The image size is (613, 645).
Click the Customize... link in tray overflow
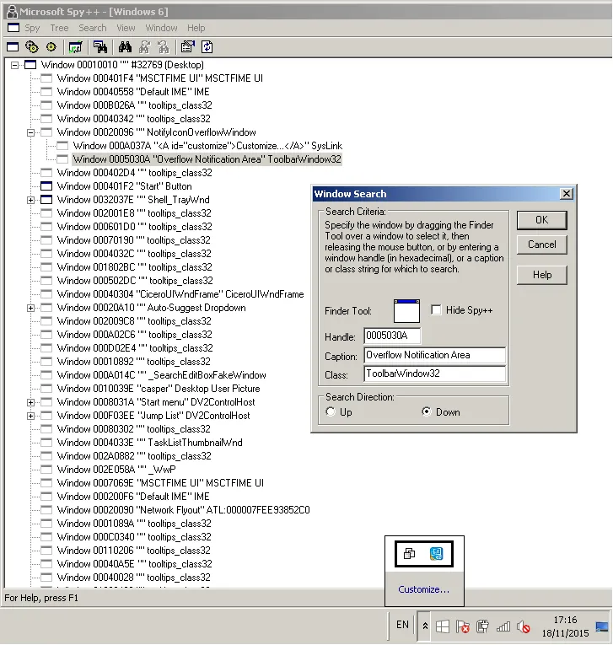click(424, 589)
